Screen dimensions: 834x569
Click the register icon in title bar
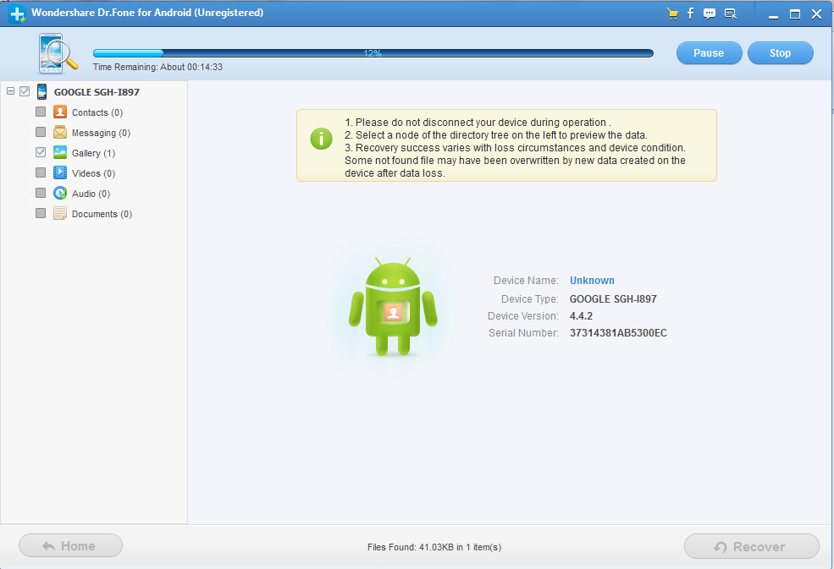click(730, 14)
